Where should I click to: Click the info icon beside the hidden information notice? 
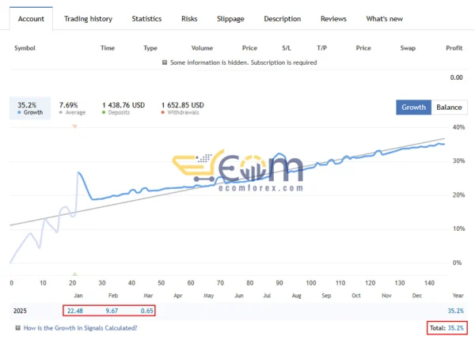[165, 62]
